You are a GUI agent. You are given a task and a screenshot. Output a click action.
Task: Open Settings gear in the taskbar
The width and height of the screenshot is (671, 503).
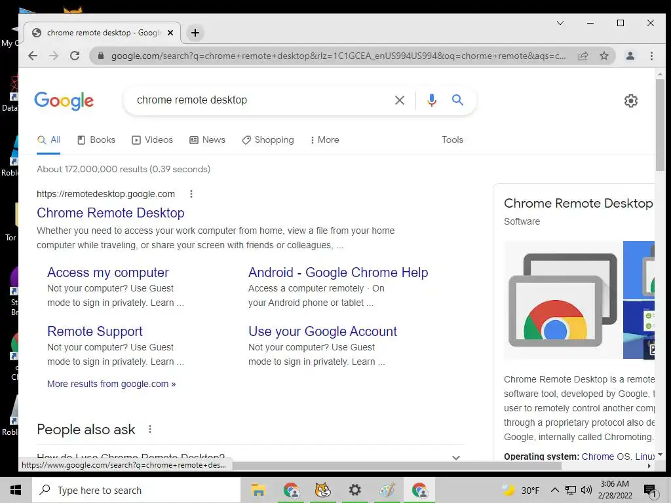tap(355, 490)
